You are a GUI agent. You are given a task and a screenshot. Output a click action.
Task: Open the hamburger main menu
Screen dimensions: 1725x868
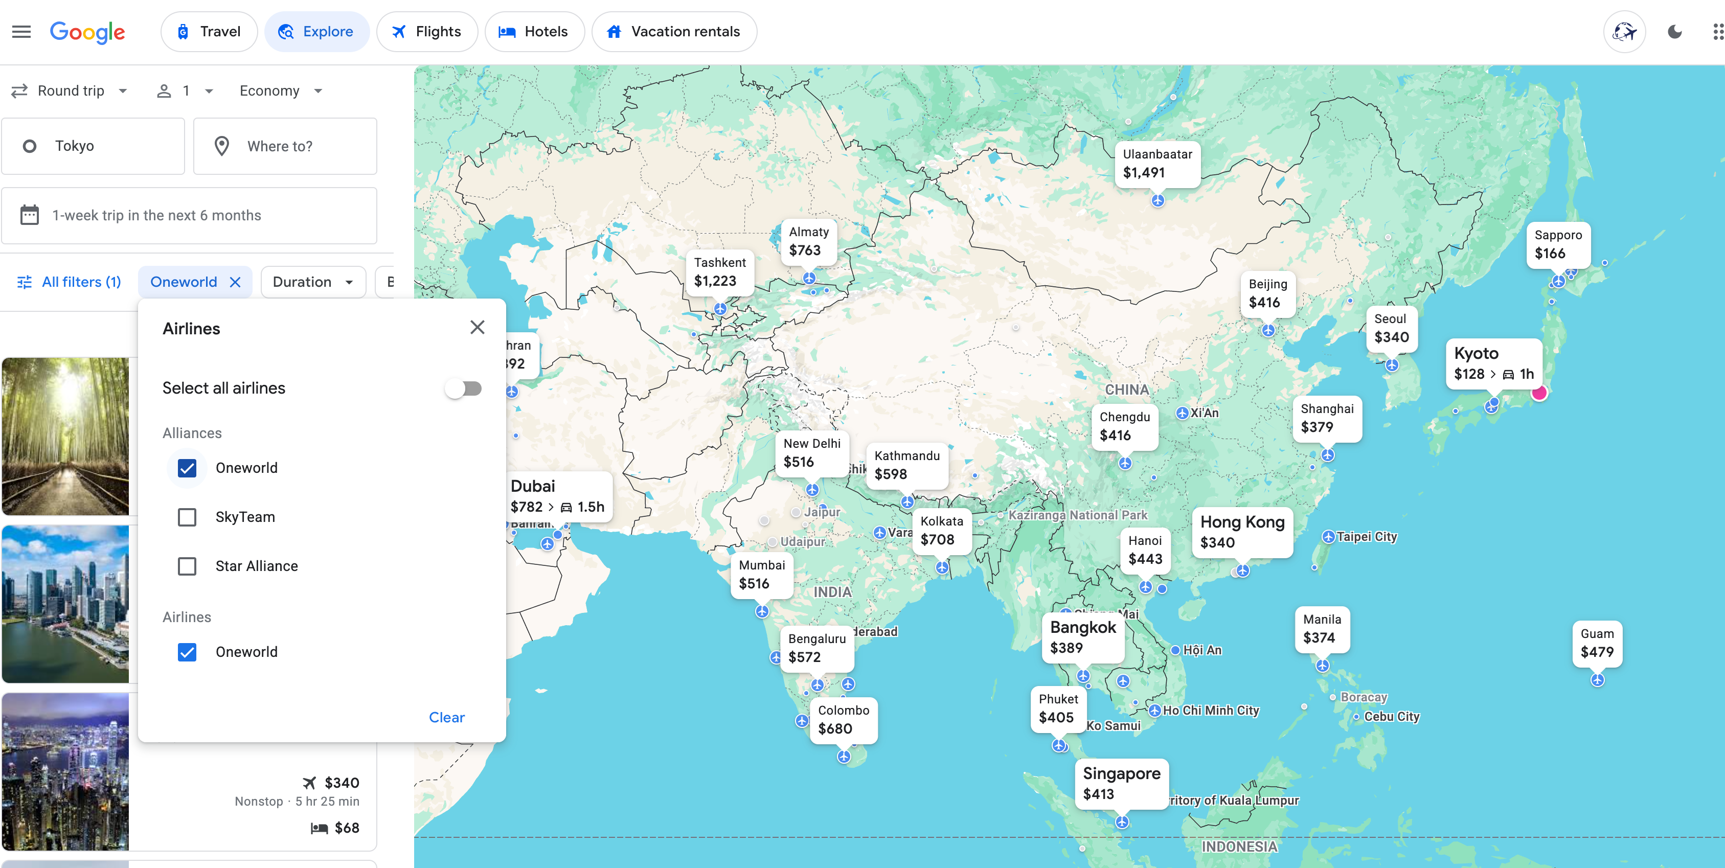21,32
